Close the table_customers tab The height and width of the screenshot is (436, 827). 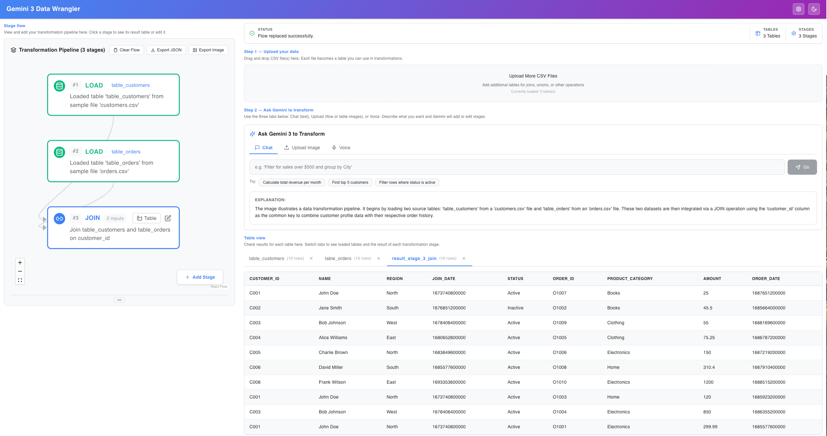(311, 258)
